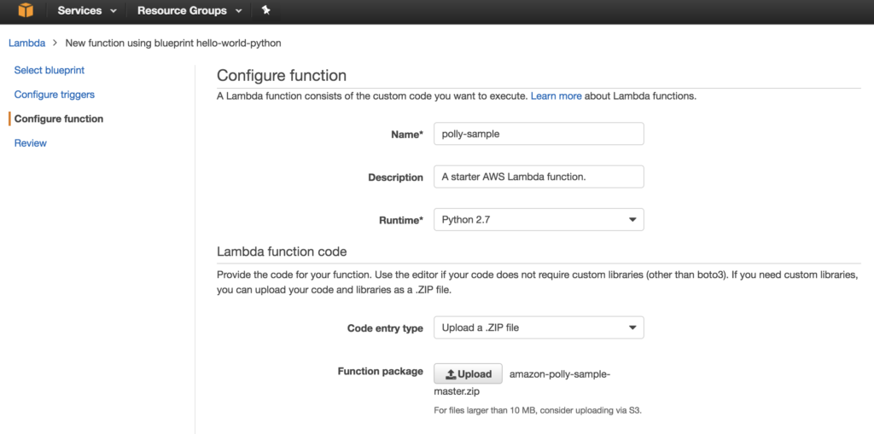Click the Lambda function code heading
This screenshot has width=874, height=434.
click(x=282, y=252)
